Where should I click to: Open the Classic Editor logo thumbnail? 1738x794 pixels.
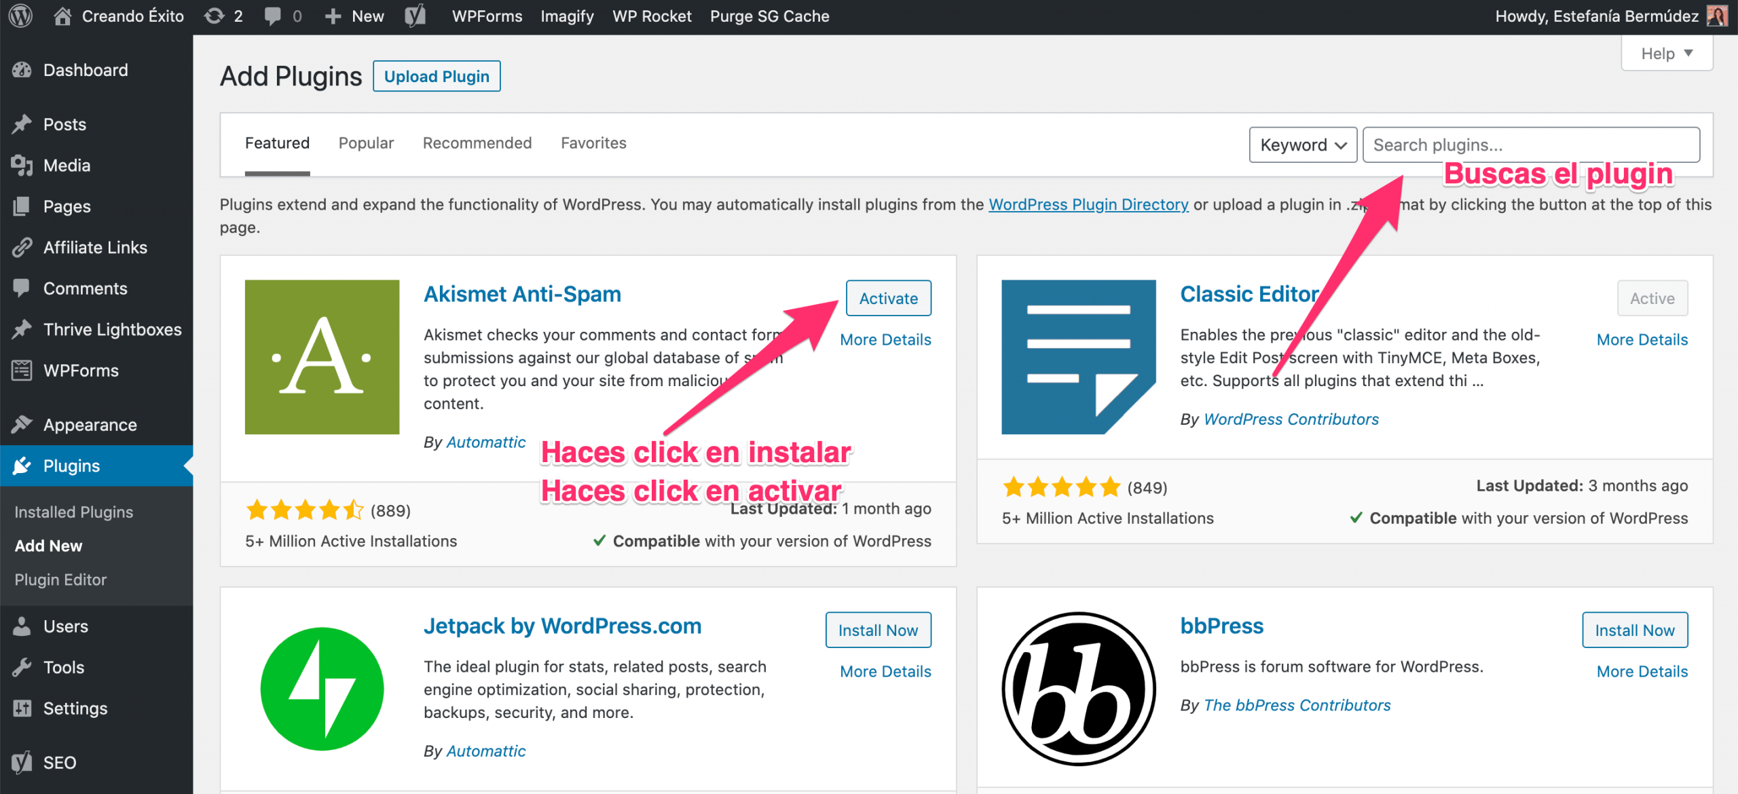(x=1078, y=357)
